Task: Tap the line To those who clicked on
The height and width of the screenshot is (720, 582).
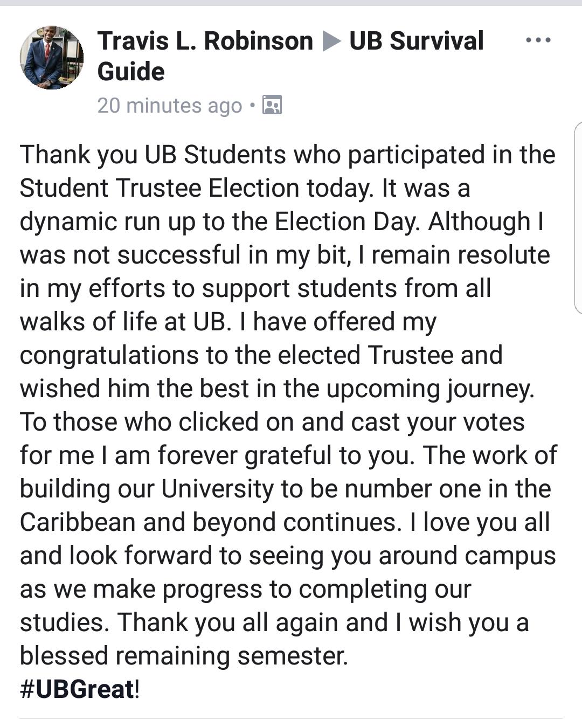Action: coord(272,423)
